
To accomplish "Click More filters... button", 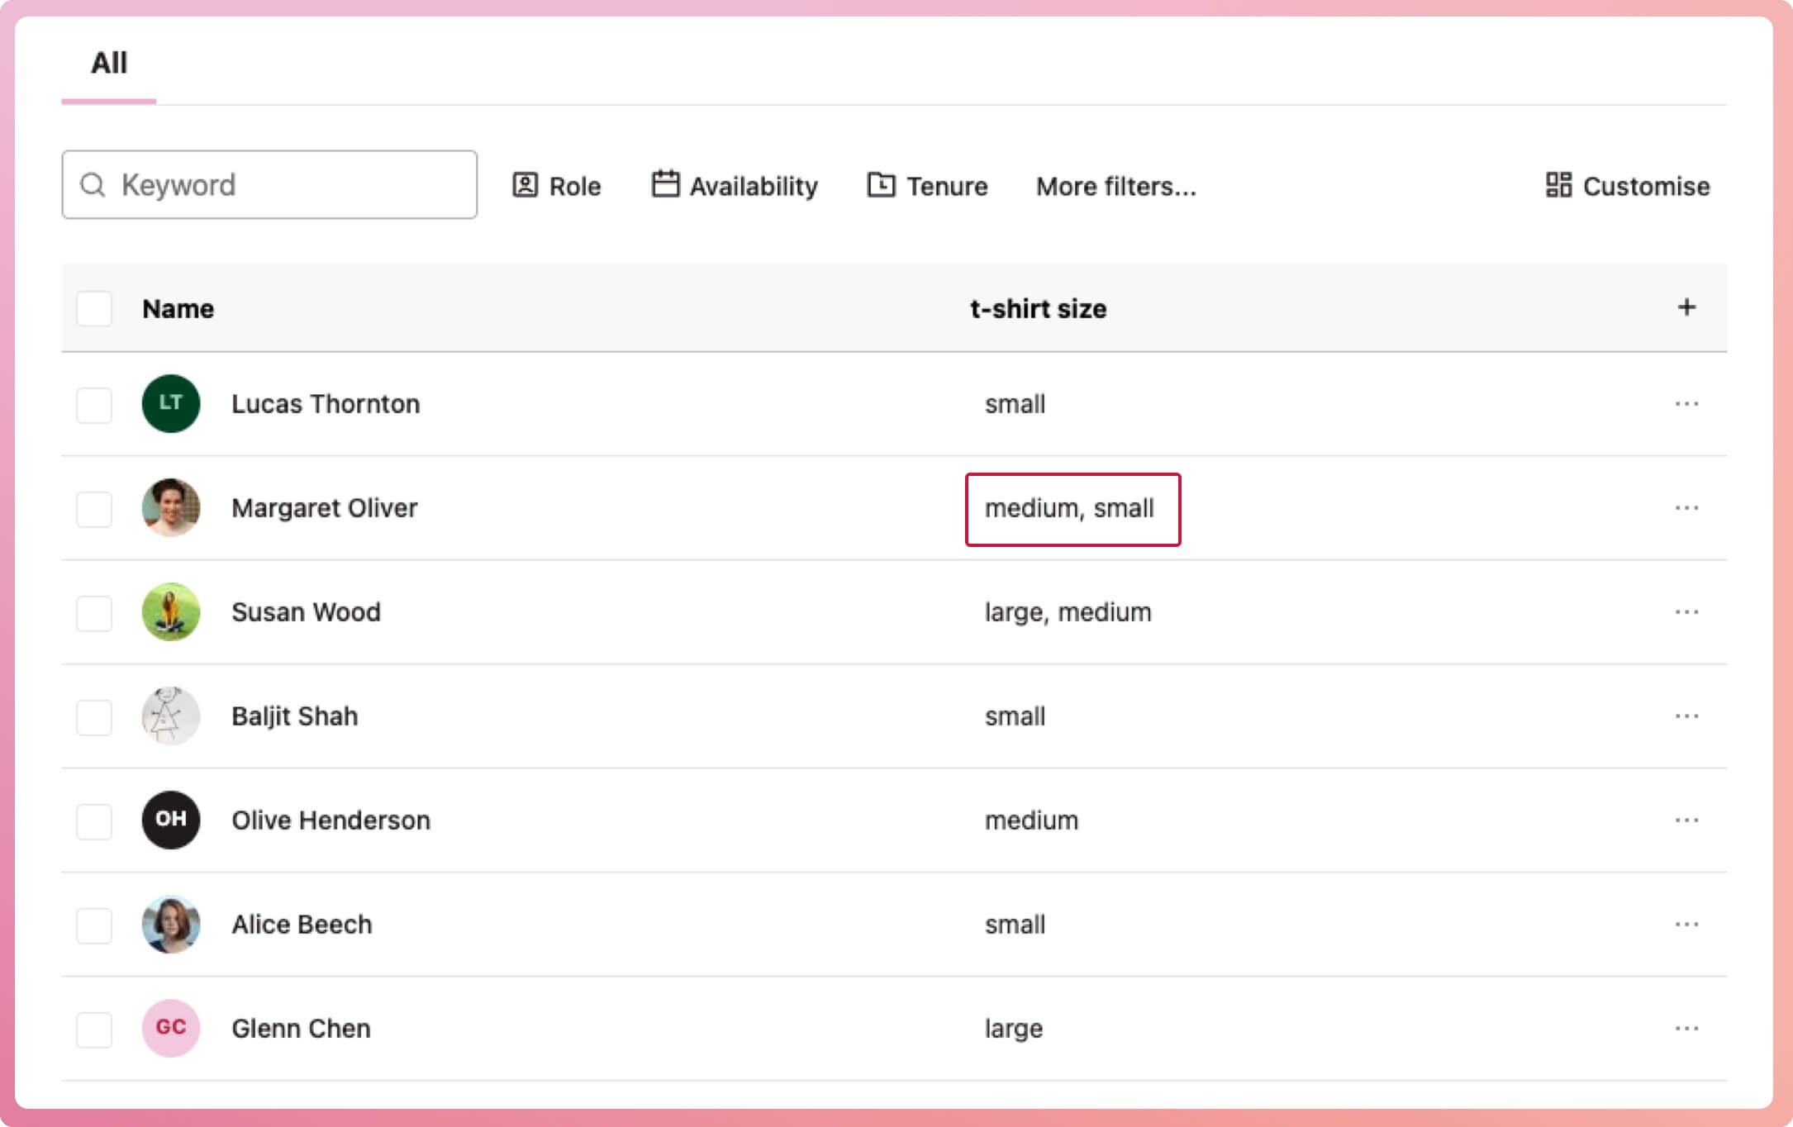I will pos(1115,186).
